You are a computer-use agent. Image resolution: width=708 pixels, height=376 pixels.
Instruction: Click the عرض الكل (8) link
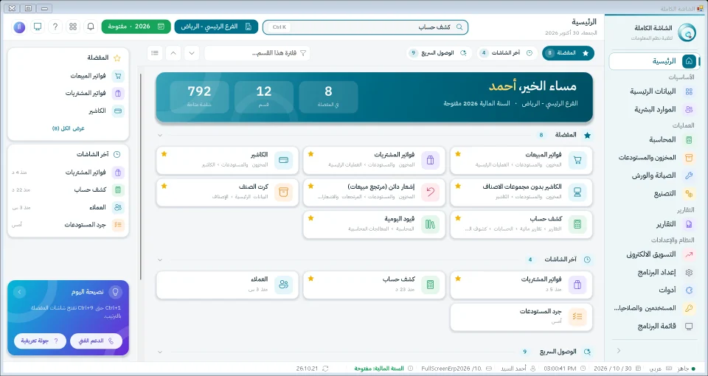68,128
